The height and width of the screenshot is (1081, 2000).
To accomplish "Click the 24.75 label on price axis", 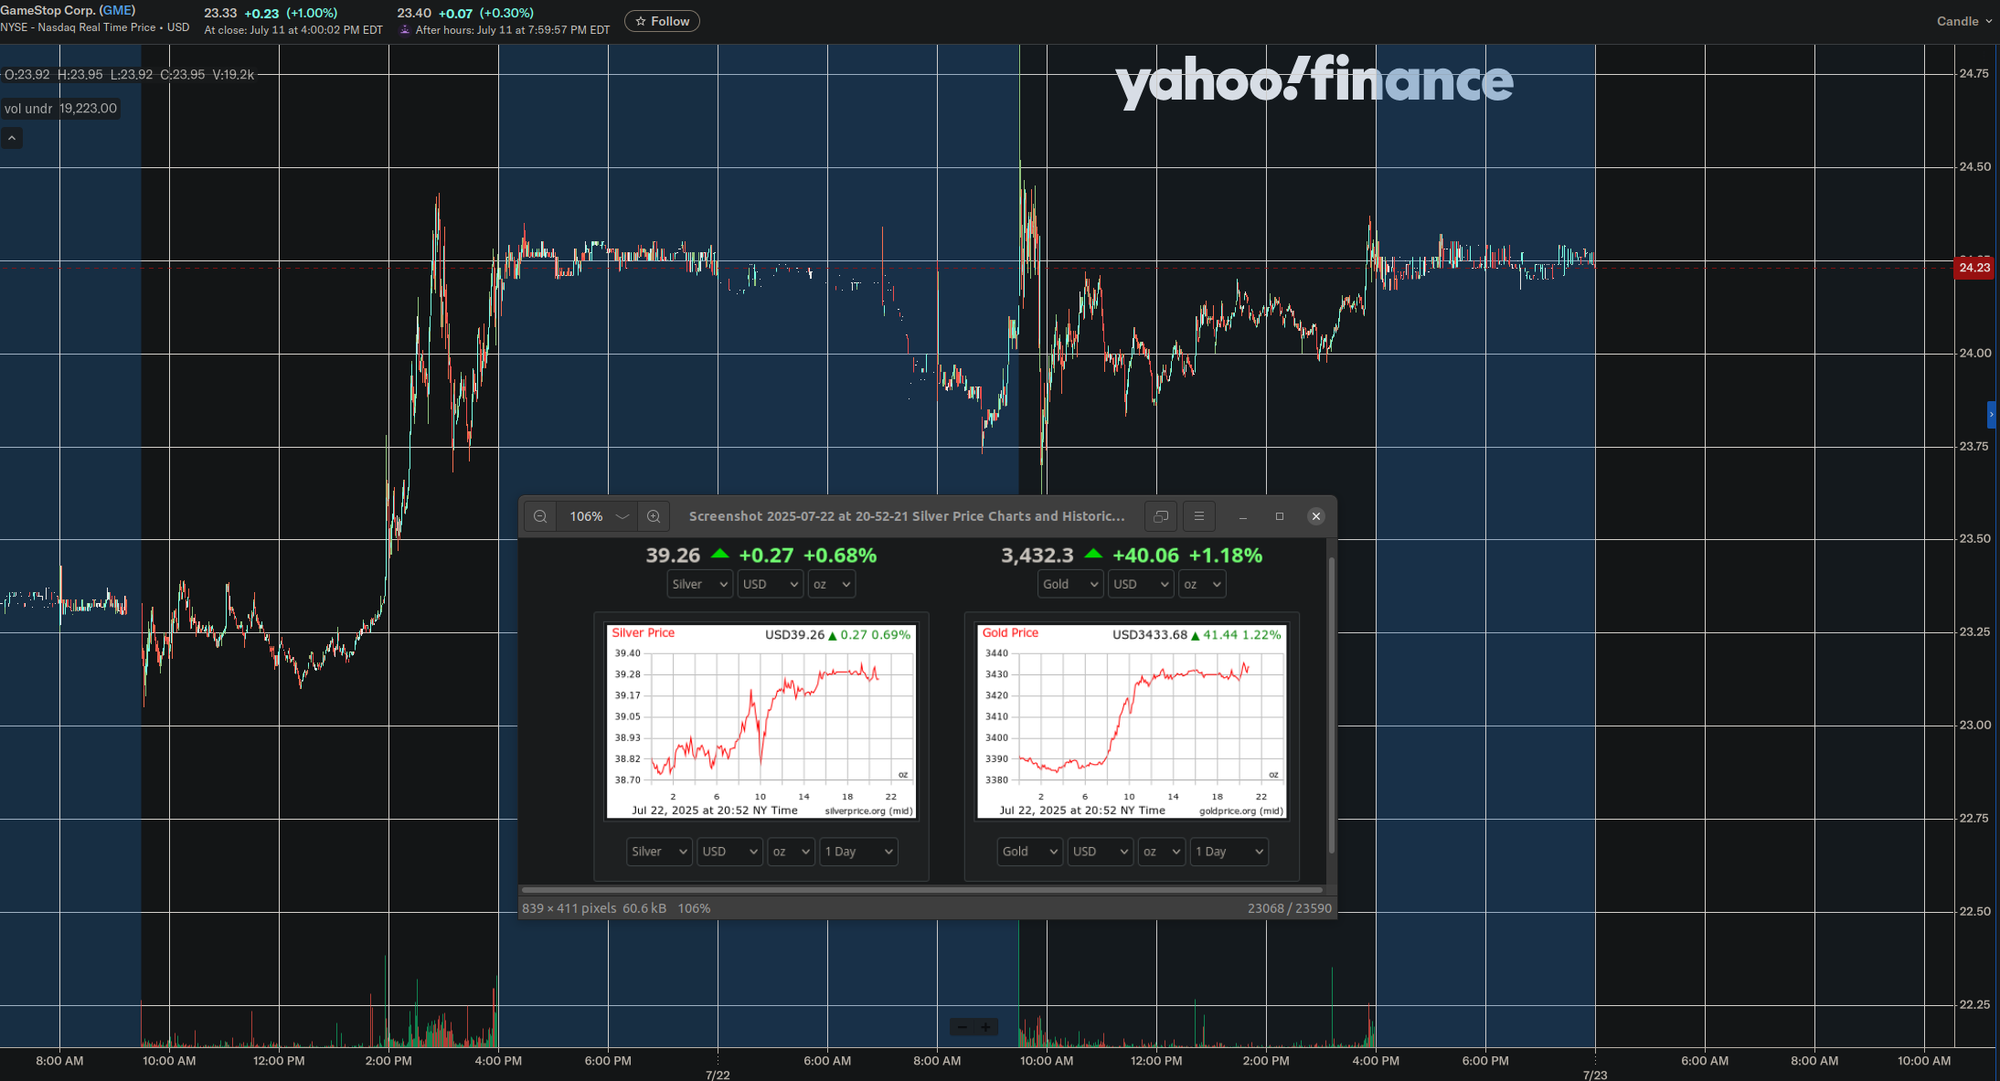I will pyautogui.click(x=1973, y=74).
